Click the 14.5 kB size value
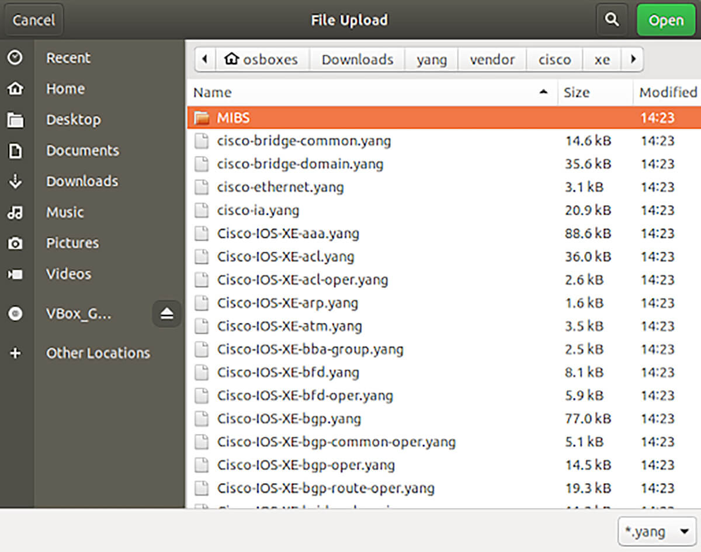Screen dimensions: 701x552 coord(588,465)
